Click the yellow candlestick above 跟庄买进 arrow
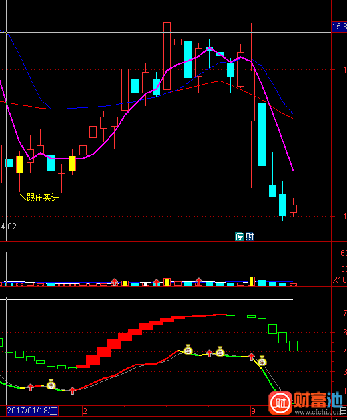The image size is (347, 420). pyautogui.click(x=19, y=165)
